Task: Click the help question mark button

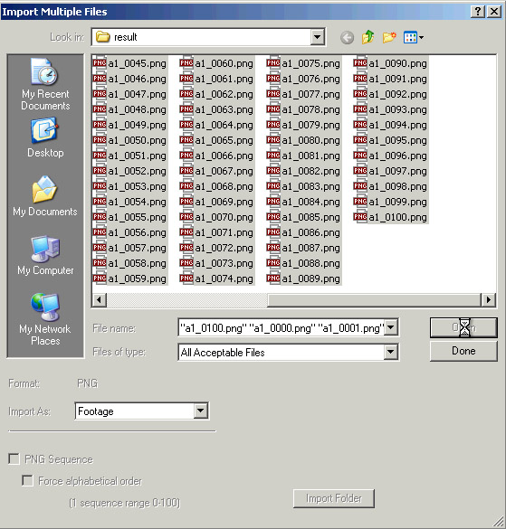Action: click(x=478, y=12)
